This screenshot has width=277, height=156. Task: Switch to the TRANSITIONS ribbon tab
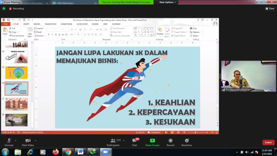(x=50, y=24)
